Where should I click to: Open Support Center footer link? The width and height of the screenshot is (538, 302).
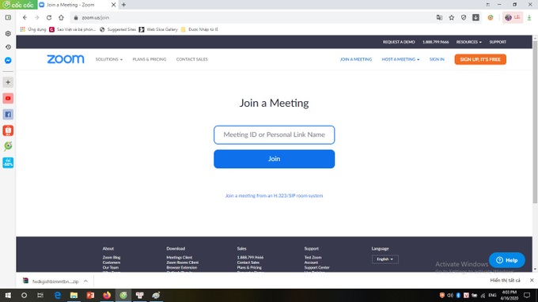316,267
